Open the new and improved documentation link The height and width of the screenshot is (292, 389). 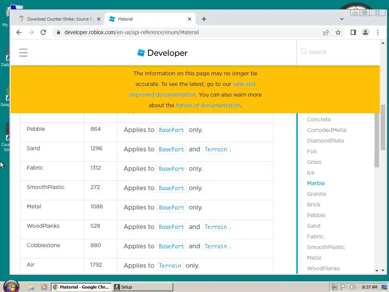click(192, 89)
